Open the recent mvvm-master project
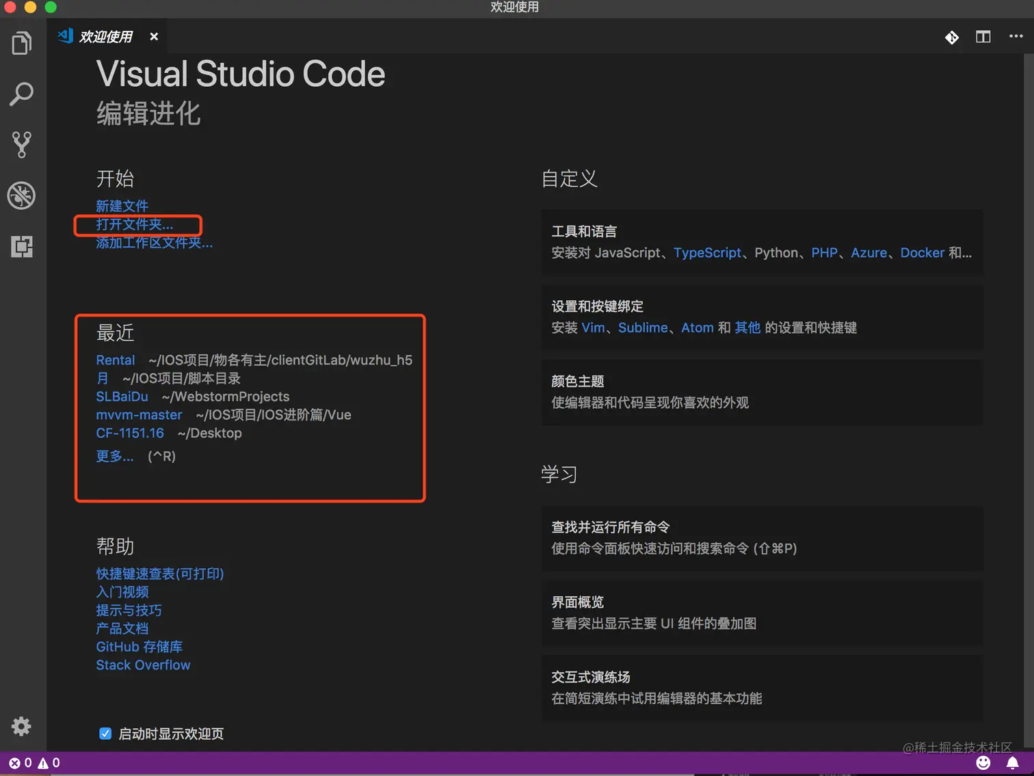Image resolution: width=1034 pixels, height=776 pixels. coord(139,415)
